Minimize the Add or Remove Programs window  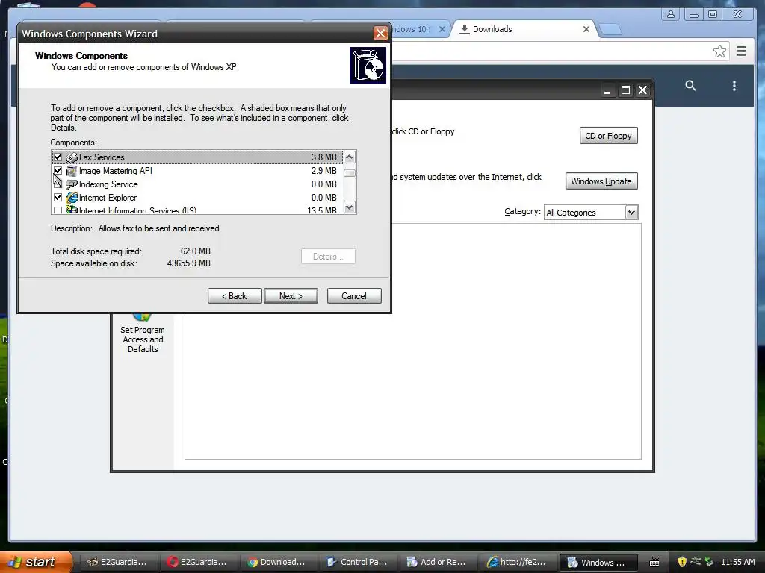(x=607, y=90)
